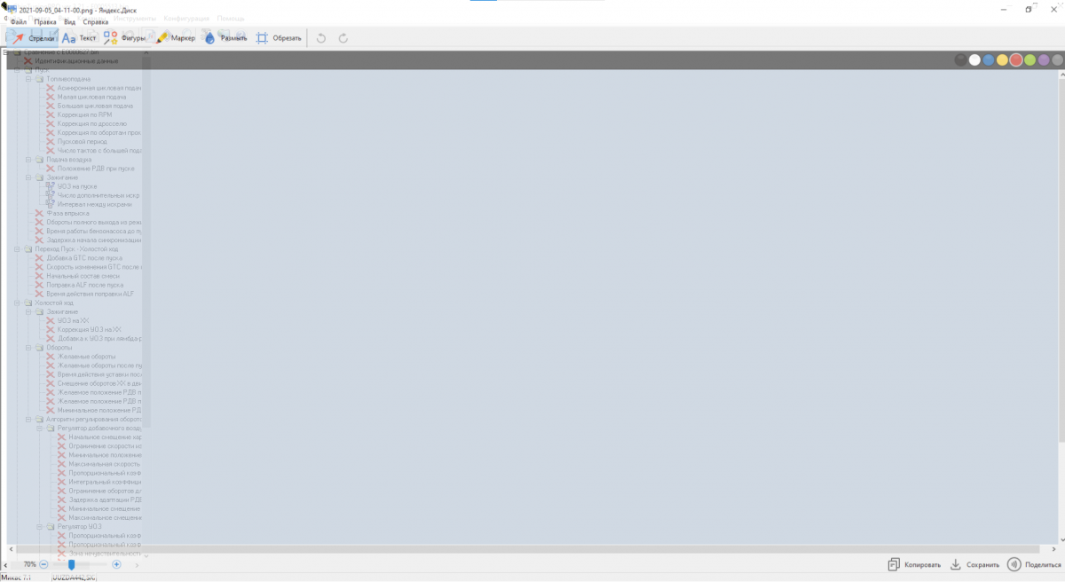This screenshot has width=1065, height=582.
Task: Pick the gray color swatch
Action: [1056, 60]
